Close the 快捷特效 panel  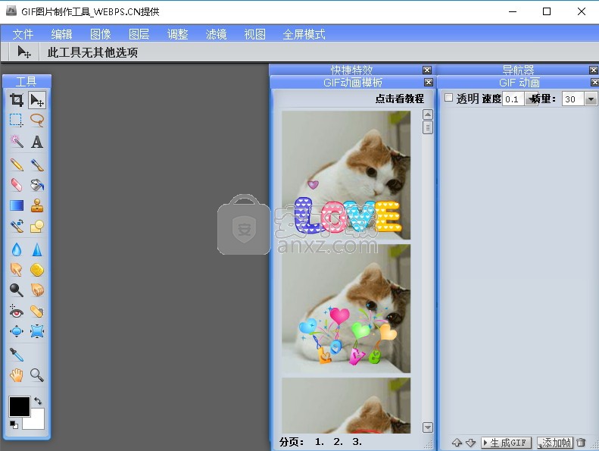click(x=427, y=70)
